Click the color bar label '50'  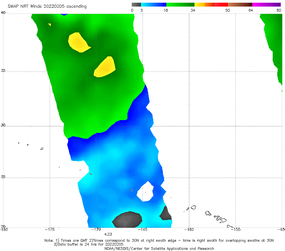(228, 10)
